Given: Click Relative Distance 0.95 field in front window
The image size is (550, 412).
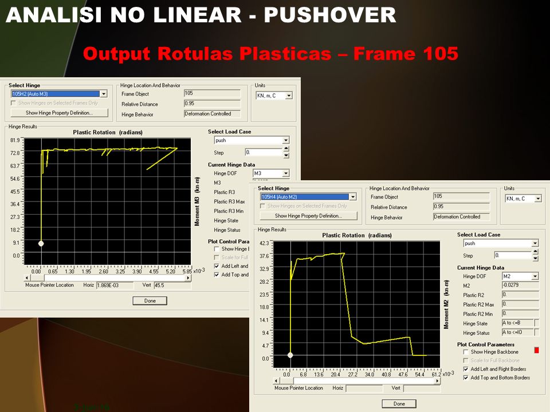Looking at the screenshot, I should [461, 207].
